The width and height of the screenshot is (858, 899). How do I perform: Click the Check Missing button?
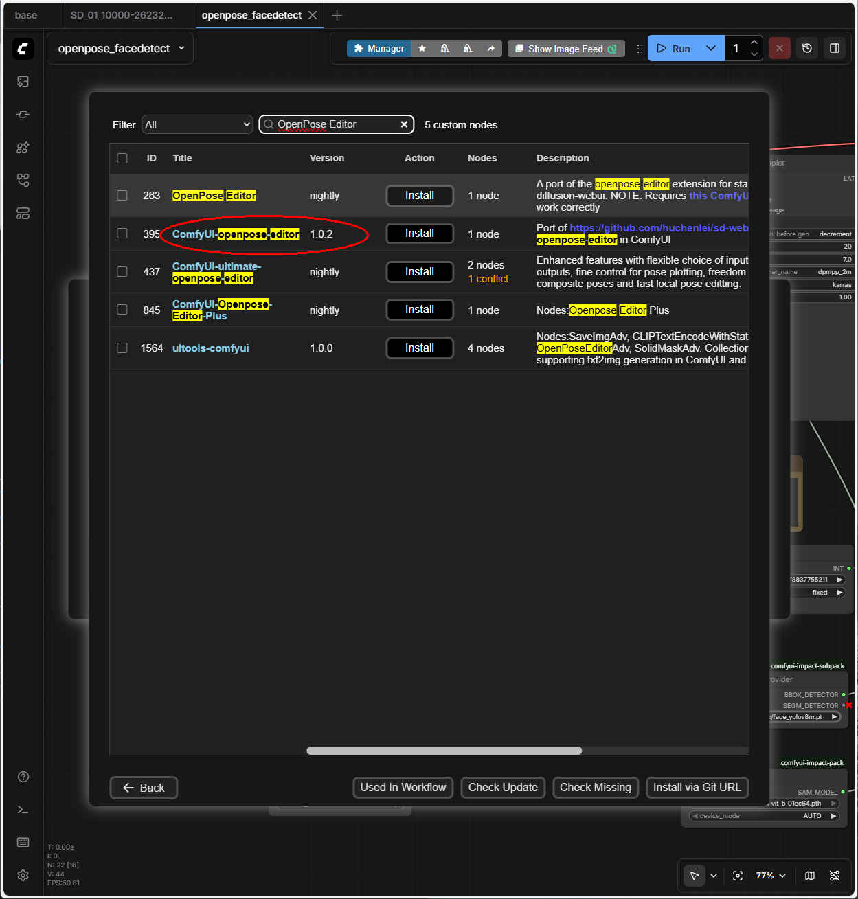point(595,788)
